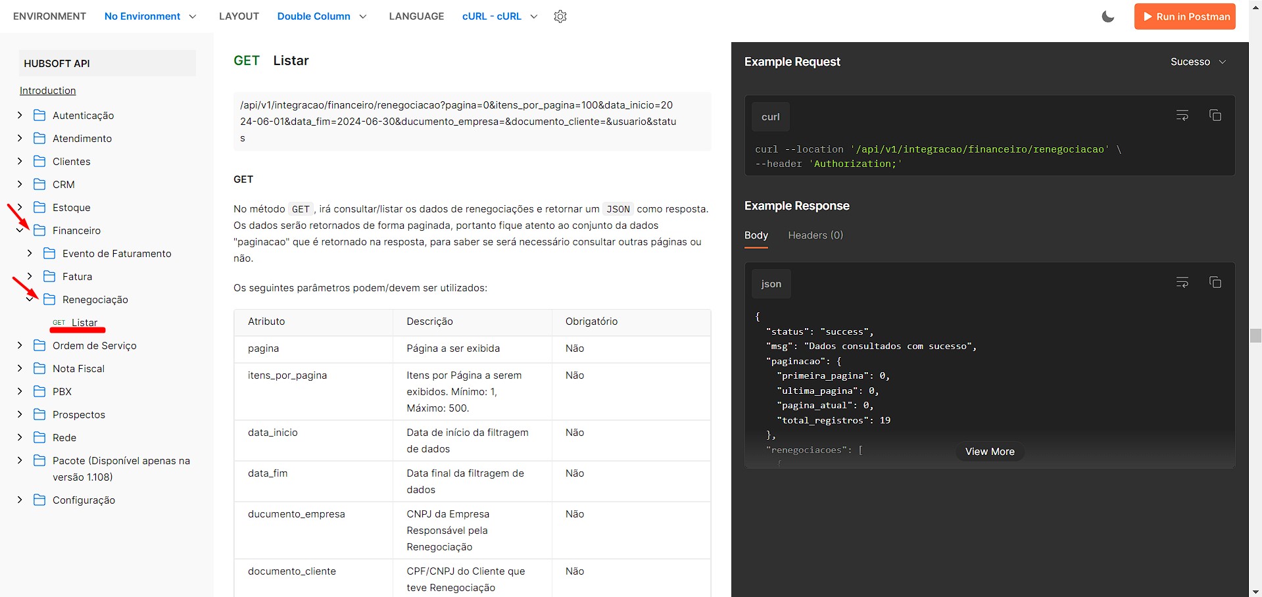Open the Estoque tree item label
The height and width of the screenshot is (597, 1262).
72,207
